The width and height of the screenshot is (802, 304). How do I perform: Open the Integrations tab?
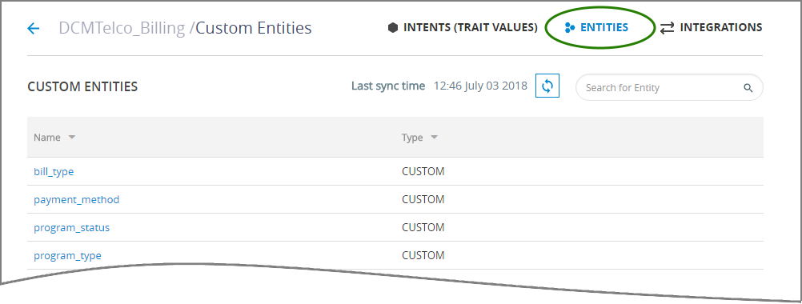tap(711, 27)
